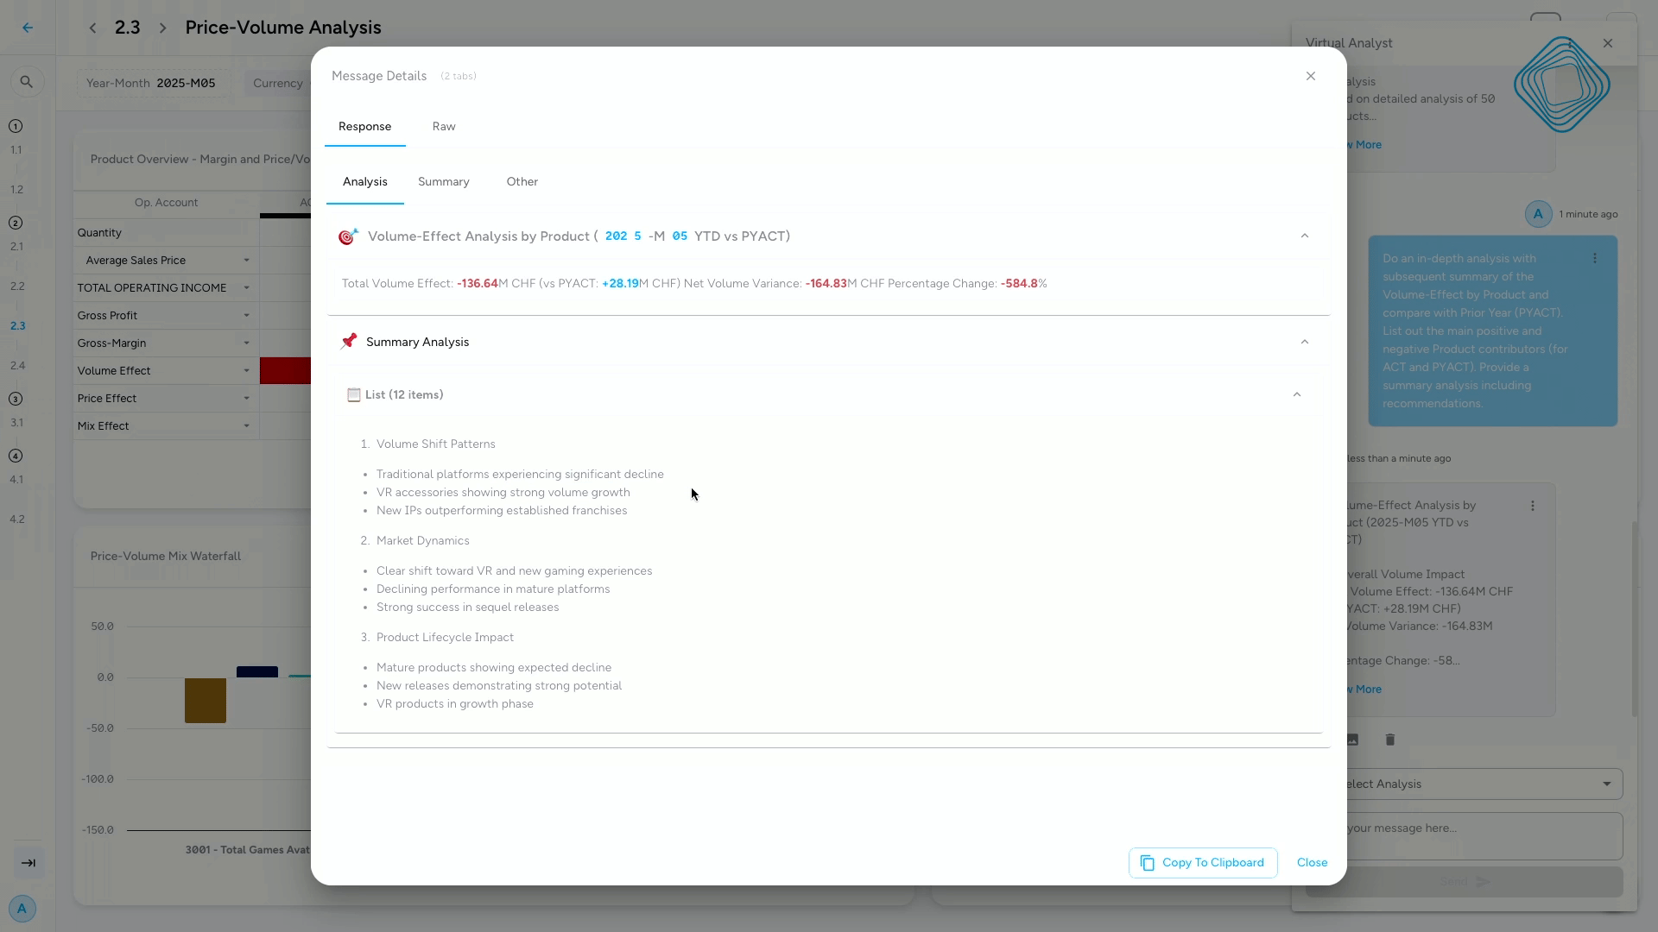Collapse the Volume-Effect Analysis by Product section
Image resolution: width=1658 pixels, height=932 pixels.
(x=1305, y=236)
